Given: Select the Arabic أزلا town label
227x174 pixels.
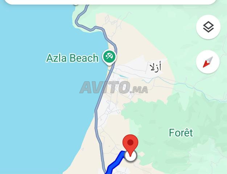Looking at the screenshot, I should (156, 66).
